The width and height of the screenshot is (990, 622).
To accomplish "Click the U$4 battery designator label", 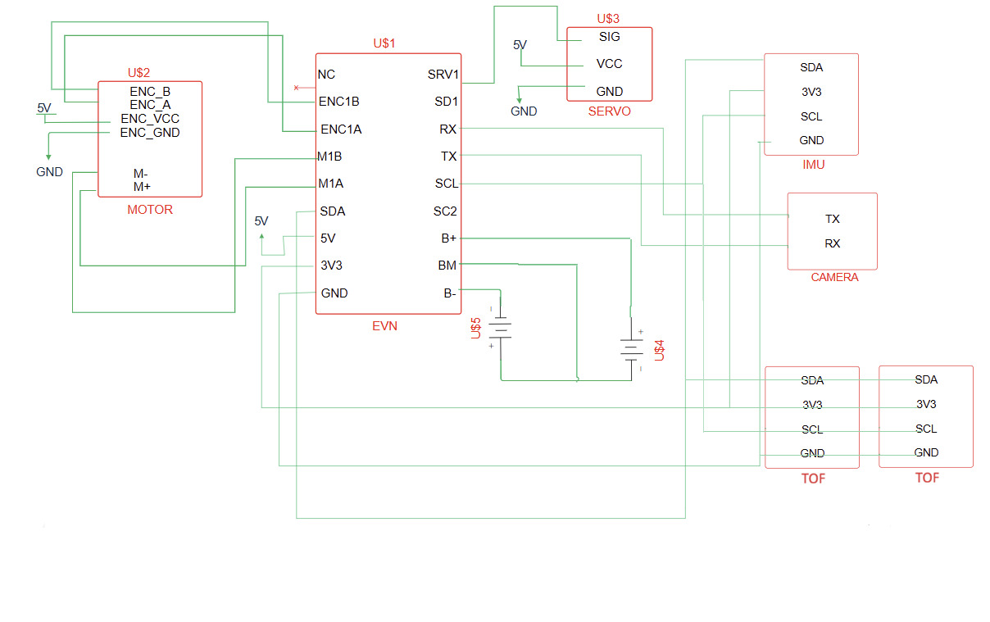I will pyautogui.click(x=658, y=350).
